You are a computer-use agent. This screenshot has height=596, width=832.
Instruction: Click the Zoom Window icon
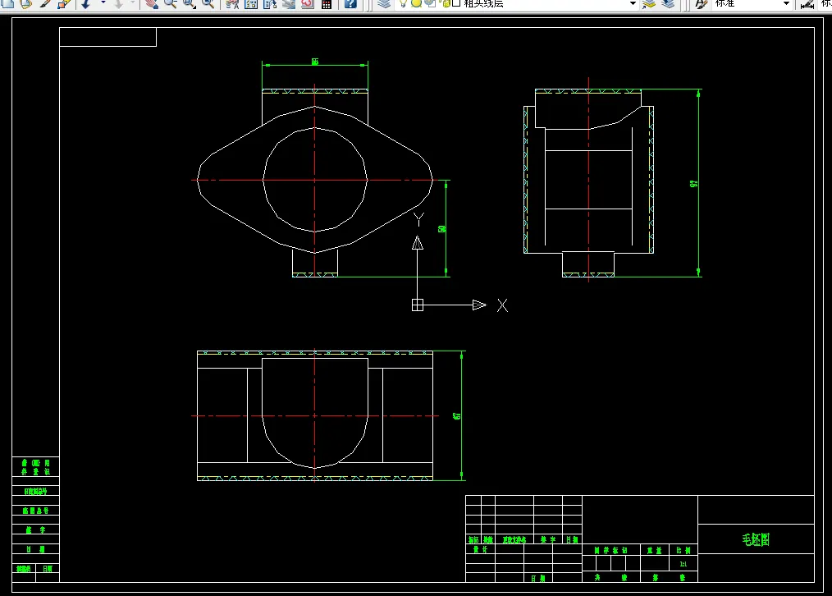click(x=190, y=4)
